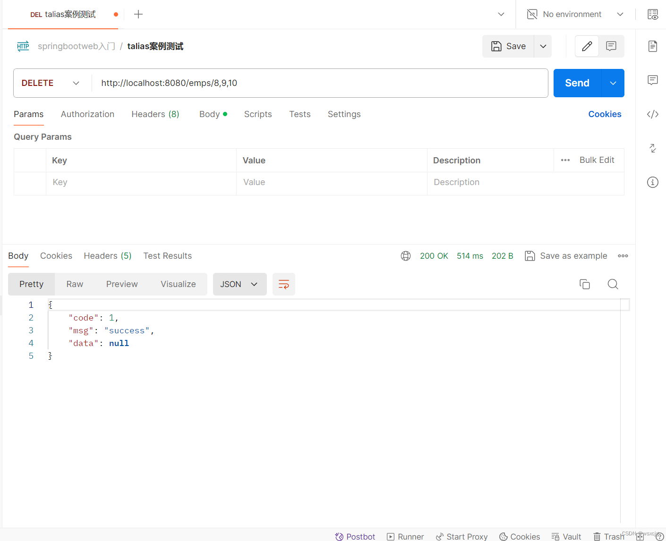Click the query param Key field
The width and height of the screenshot is (666, 541).
[x=141, y=183]
